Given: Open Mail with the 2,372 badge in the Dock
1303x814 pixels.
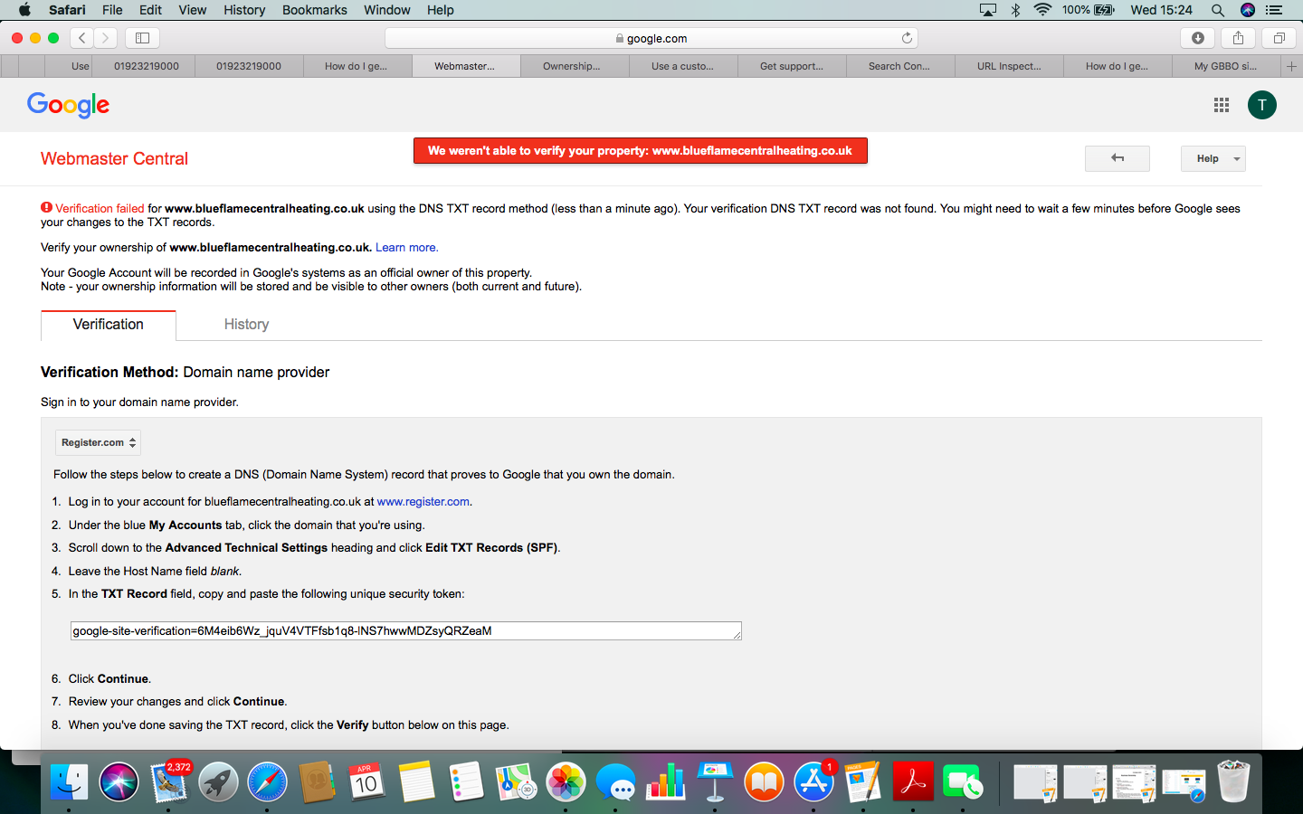Looking at the screenshot, I should [x=169, y=781].
